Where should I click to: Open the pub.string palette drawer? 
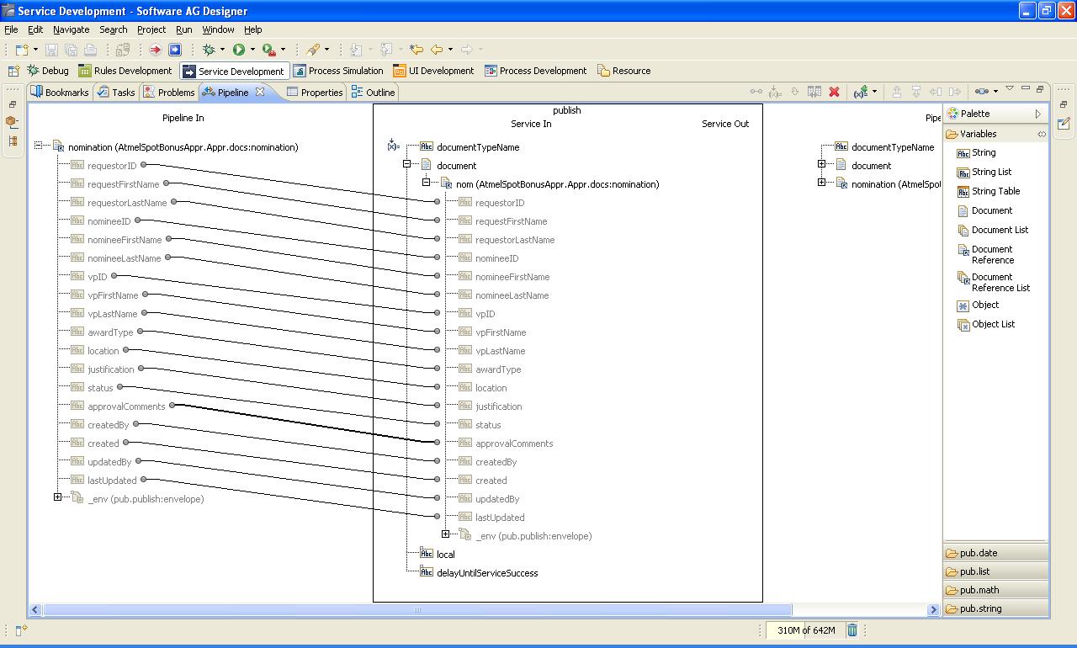pyautogui.click(x=996, y=608)
